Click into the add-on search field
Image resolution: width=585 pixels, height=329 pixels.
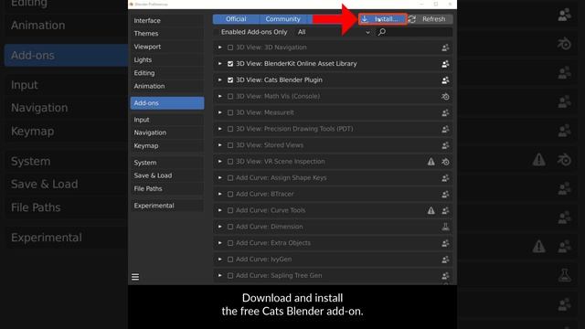(414, 32)
